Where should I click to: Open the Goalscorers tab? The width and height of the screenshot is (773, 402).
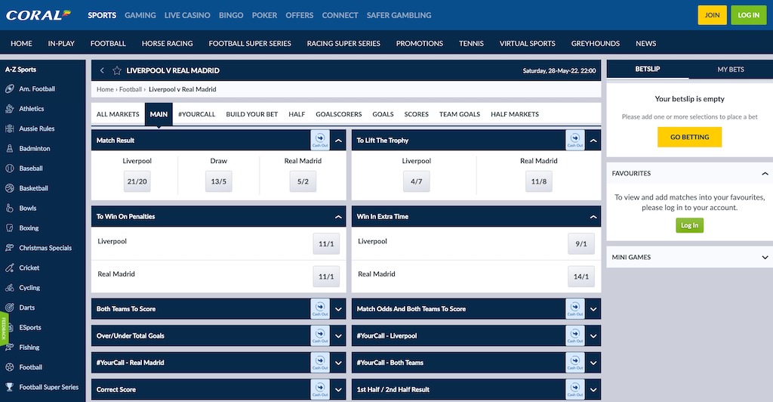tap(339, 114)
